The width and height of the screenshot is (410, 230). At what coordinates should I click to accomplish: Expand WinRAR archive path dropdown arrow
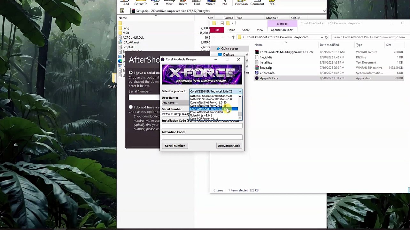[324, 11]
